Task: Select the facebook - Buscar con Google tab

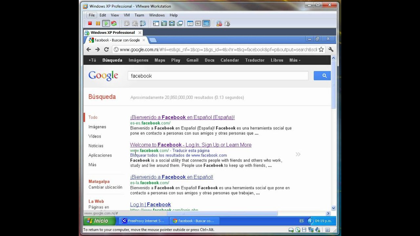Action: tap(117, 40)
